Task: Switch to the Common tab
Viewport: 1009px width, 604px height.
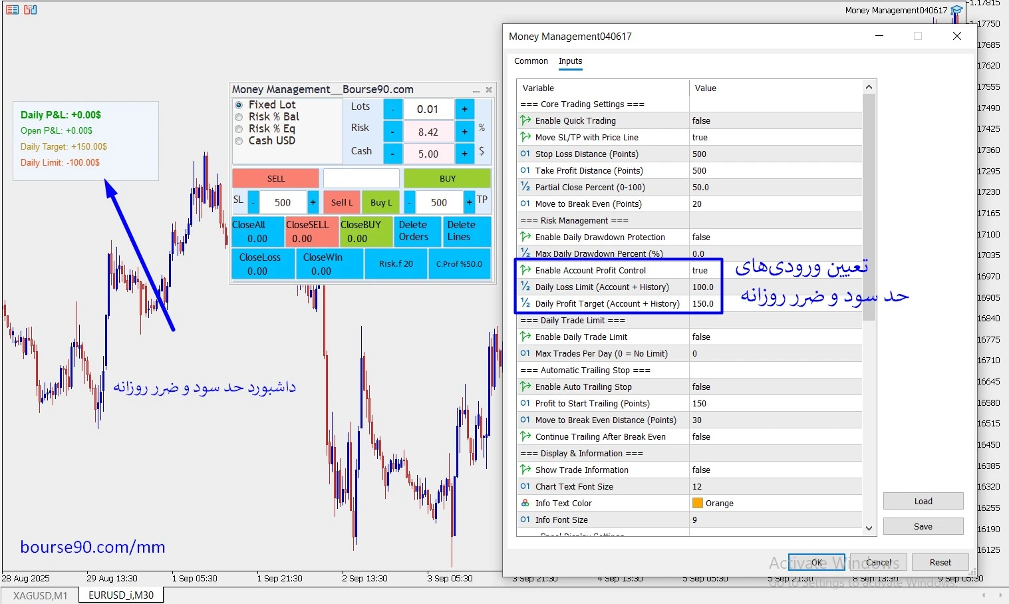Action: (x=531, y=61)
